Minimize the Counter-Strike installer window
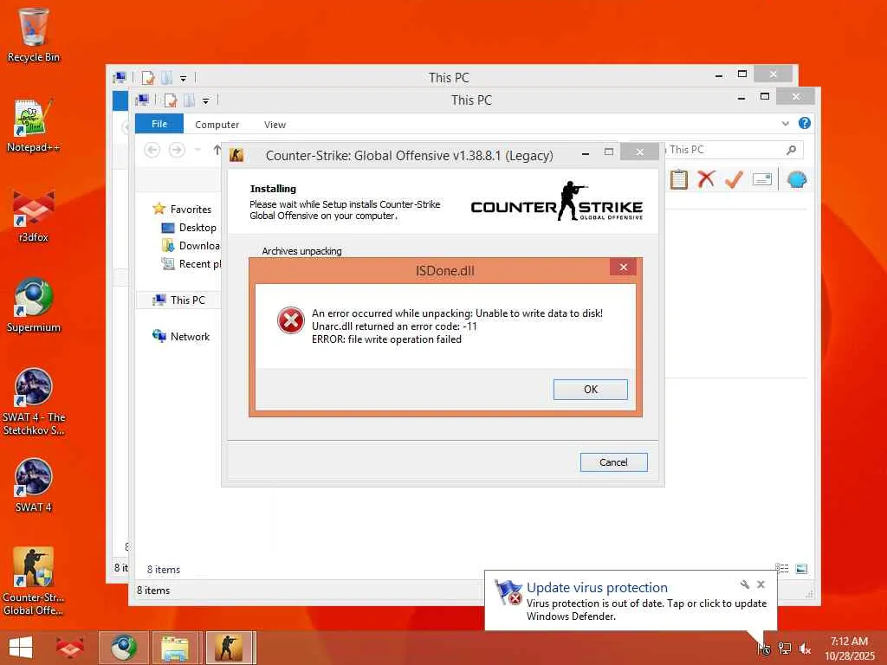Screen dimensions: 887x665 tap(586, 153)
